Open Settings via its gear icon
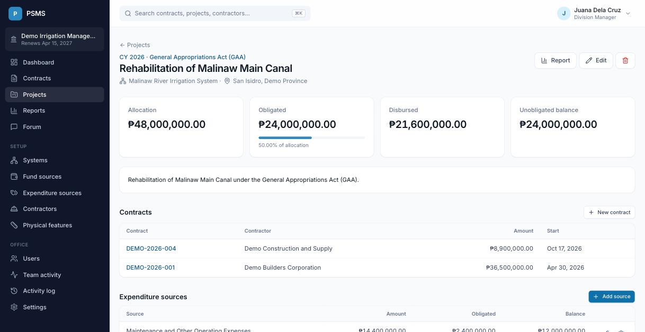The image size is (645, 332). [x=14, y=307]
